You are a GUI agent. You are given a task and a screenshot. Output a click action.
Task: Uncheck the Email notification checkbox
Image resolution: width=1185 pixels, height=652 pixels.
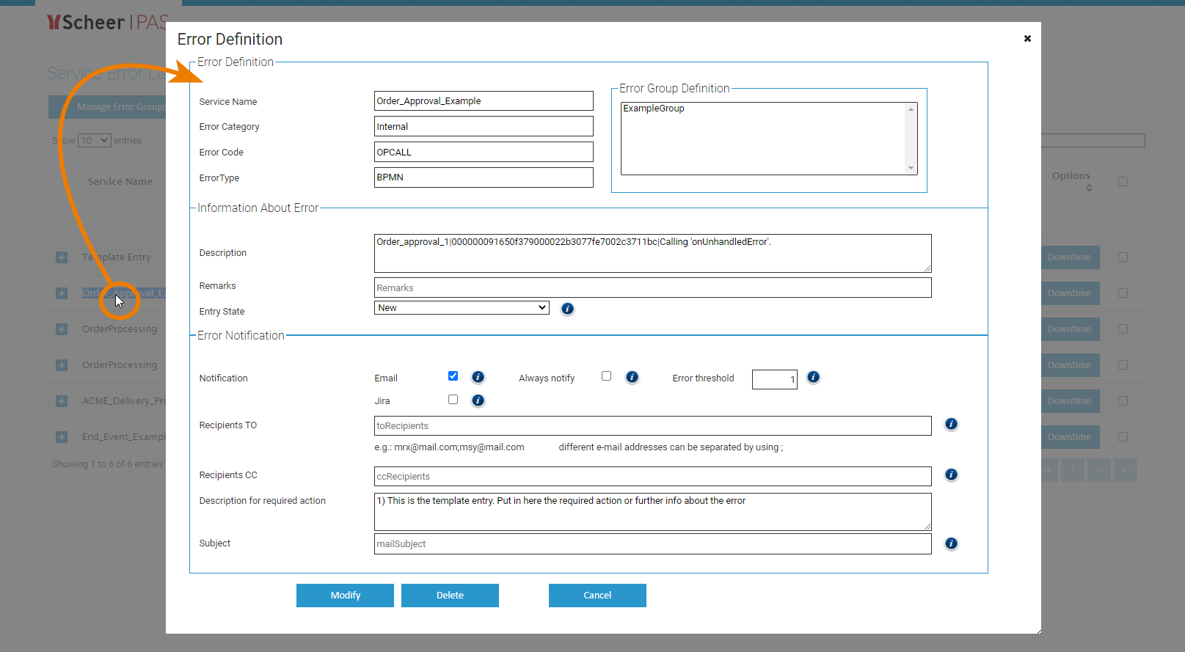pos(453,376)
